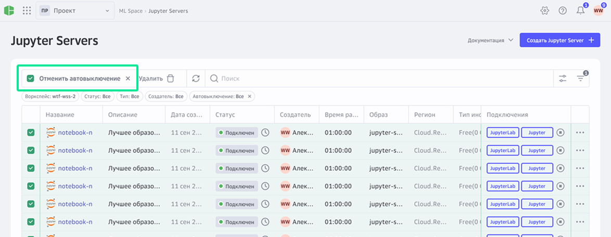611x237 pixels.
Task: Open the three-dot menu in the first row
Action: 580,133
